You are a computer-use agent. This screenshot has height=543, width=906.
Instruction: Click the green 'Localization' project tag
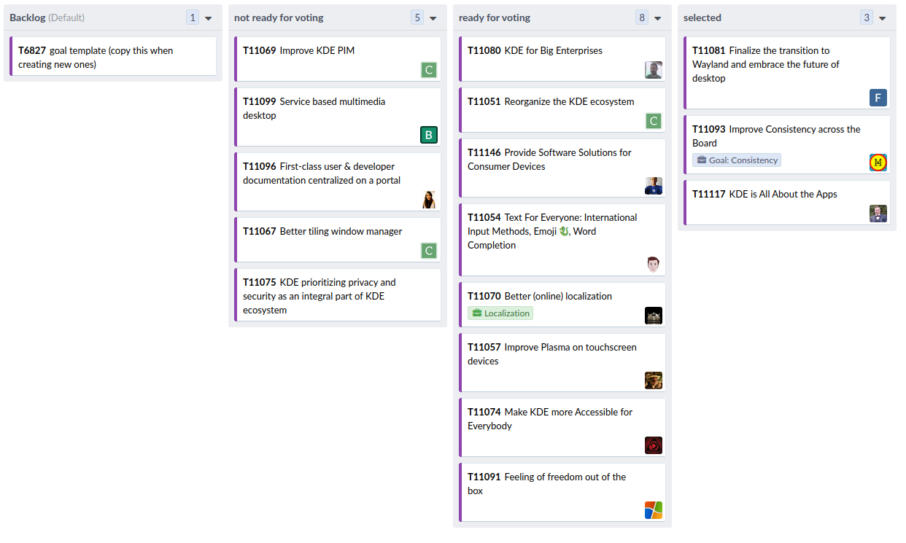click(500, 313)
